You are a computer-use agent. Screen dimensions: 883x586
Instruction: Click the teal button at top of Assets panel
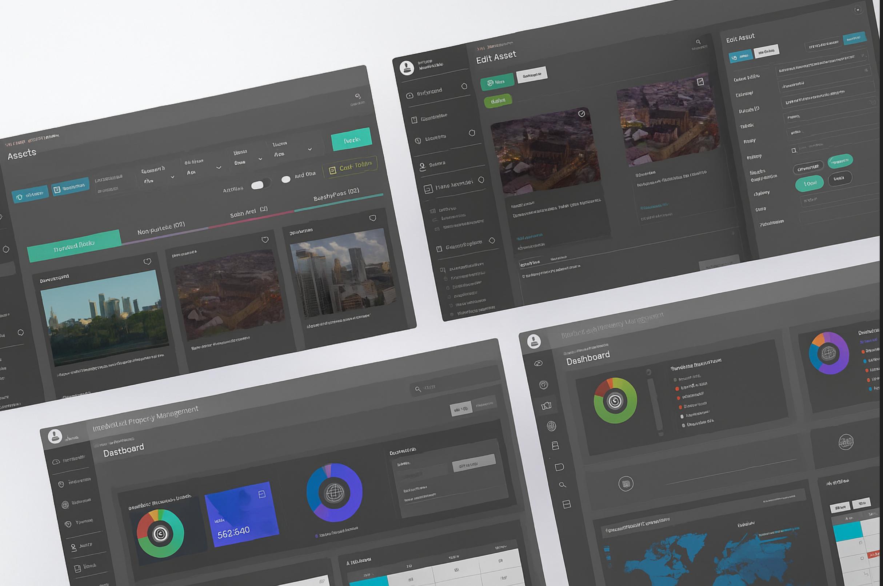tap(351, 139)
